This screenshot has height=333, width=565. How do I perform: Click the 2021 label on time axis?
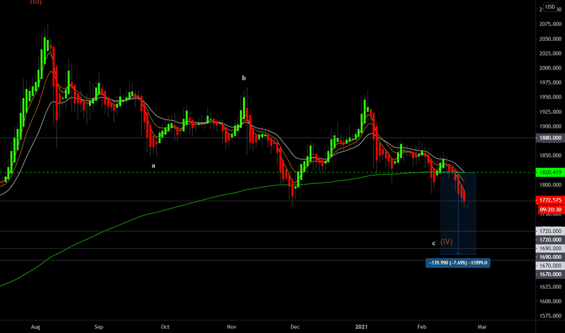[361, 327]
